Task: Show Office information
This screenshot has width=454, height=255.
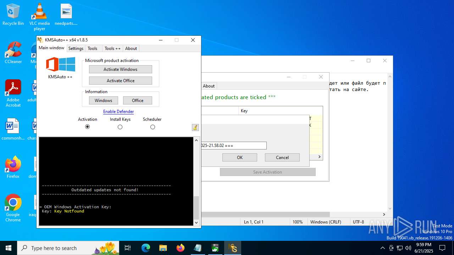Action: tap(138, 101)
